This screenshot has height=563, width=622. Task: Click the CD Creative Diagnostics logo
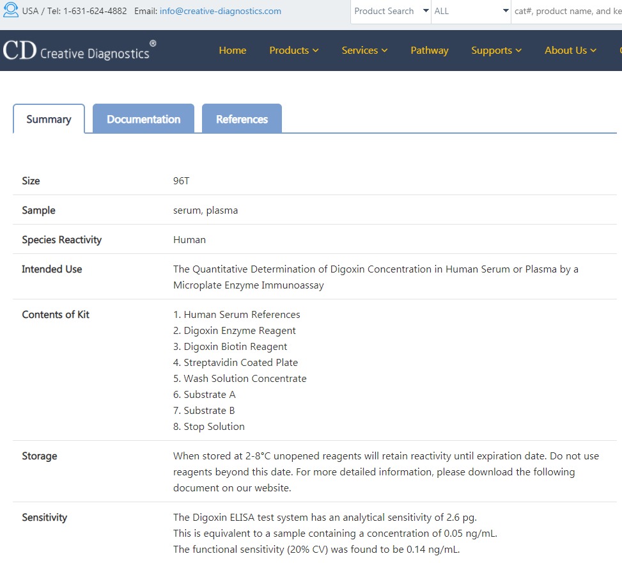pos(79,51)
